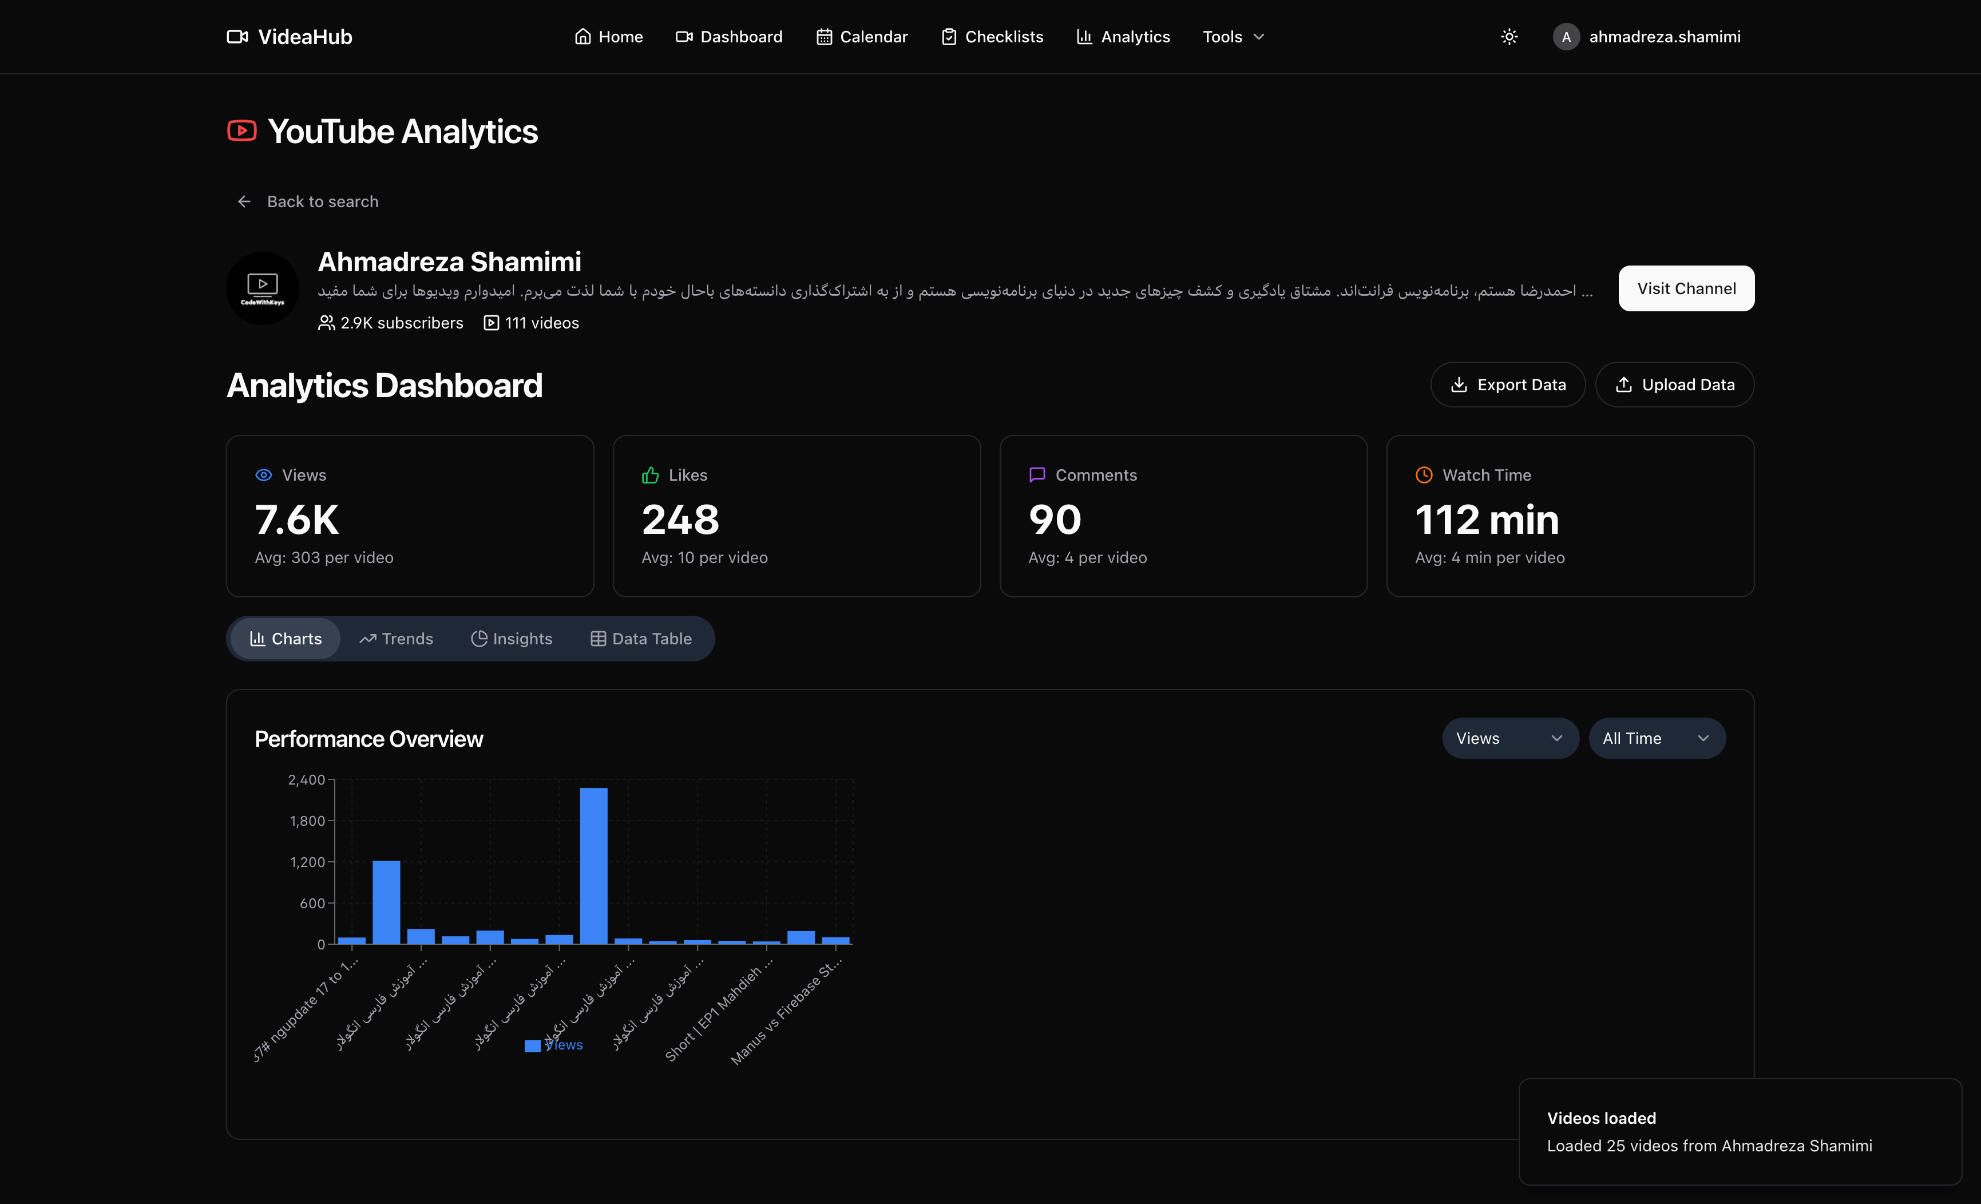Click the 111 videos text

[x=542, y=323]
